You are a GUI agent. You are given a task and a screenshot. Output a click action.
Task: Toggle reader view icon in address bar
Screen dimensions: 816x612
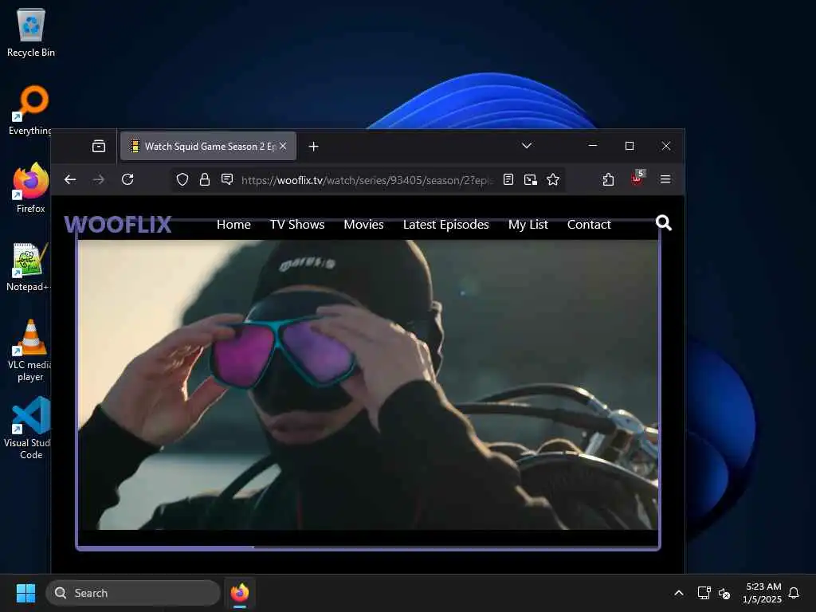508,179
